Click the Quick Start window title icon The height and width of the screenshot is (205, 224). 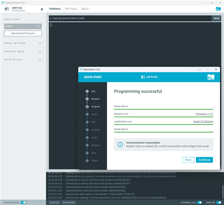point(81,69)
